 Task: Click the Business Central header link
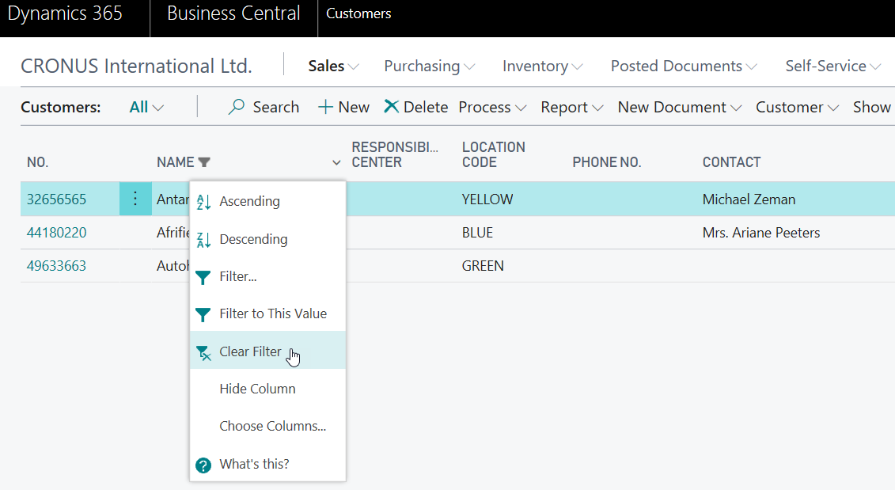click(x=233, y=13)
